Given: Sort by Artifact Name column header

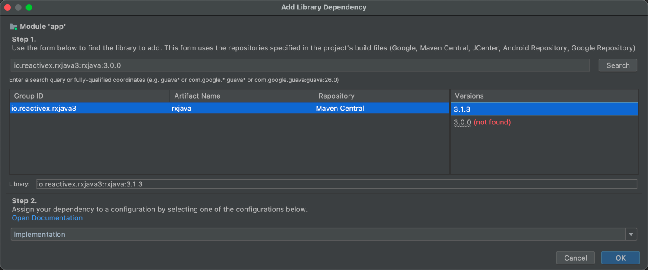Looking at the screenshot, I should [x=242, y=96].
